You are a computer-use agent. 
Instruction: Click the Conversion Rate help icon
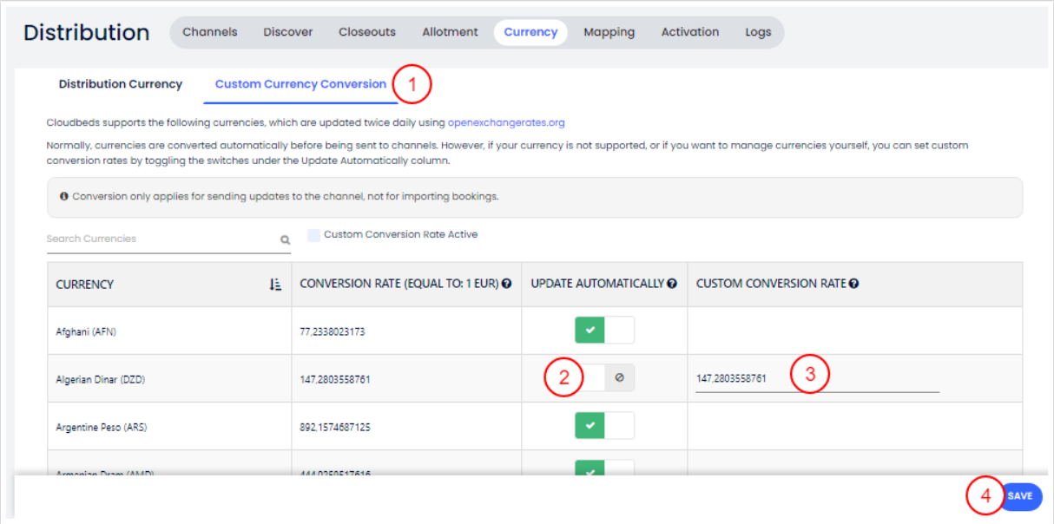coord(506,285)
